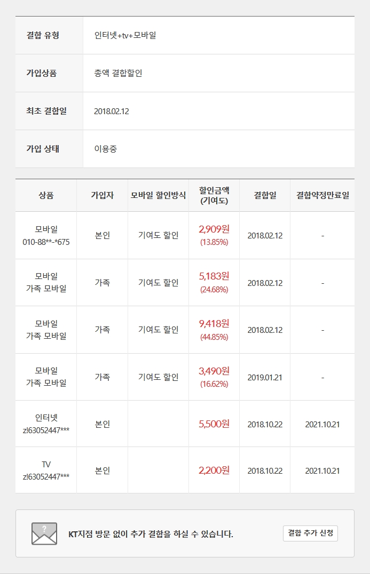Select the 3,490원 discount amount
The image size is (370, 574).
coord(214,371)
